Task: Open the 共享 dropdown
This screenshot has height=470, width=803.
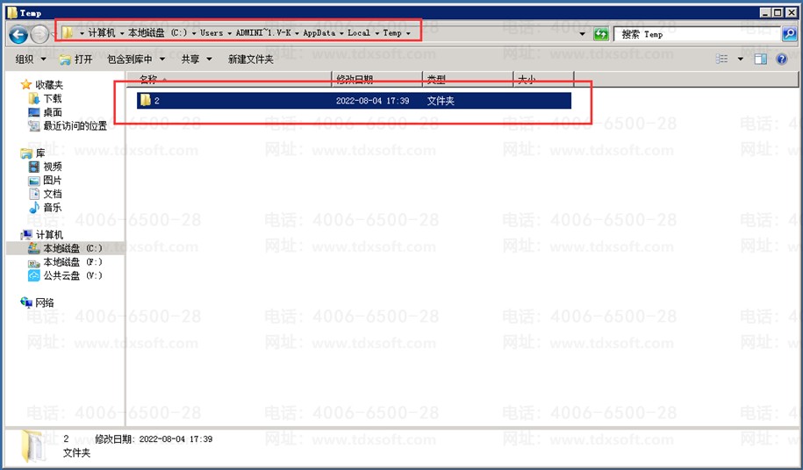Action: (x=196, y=60)
